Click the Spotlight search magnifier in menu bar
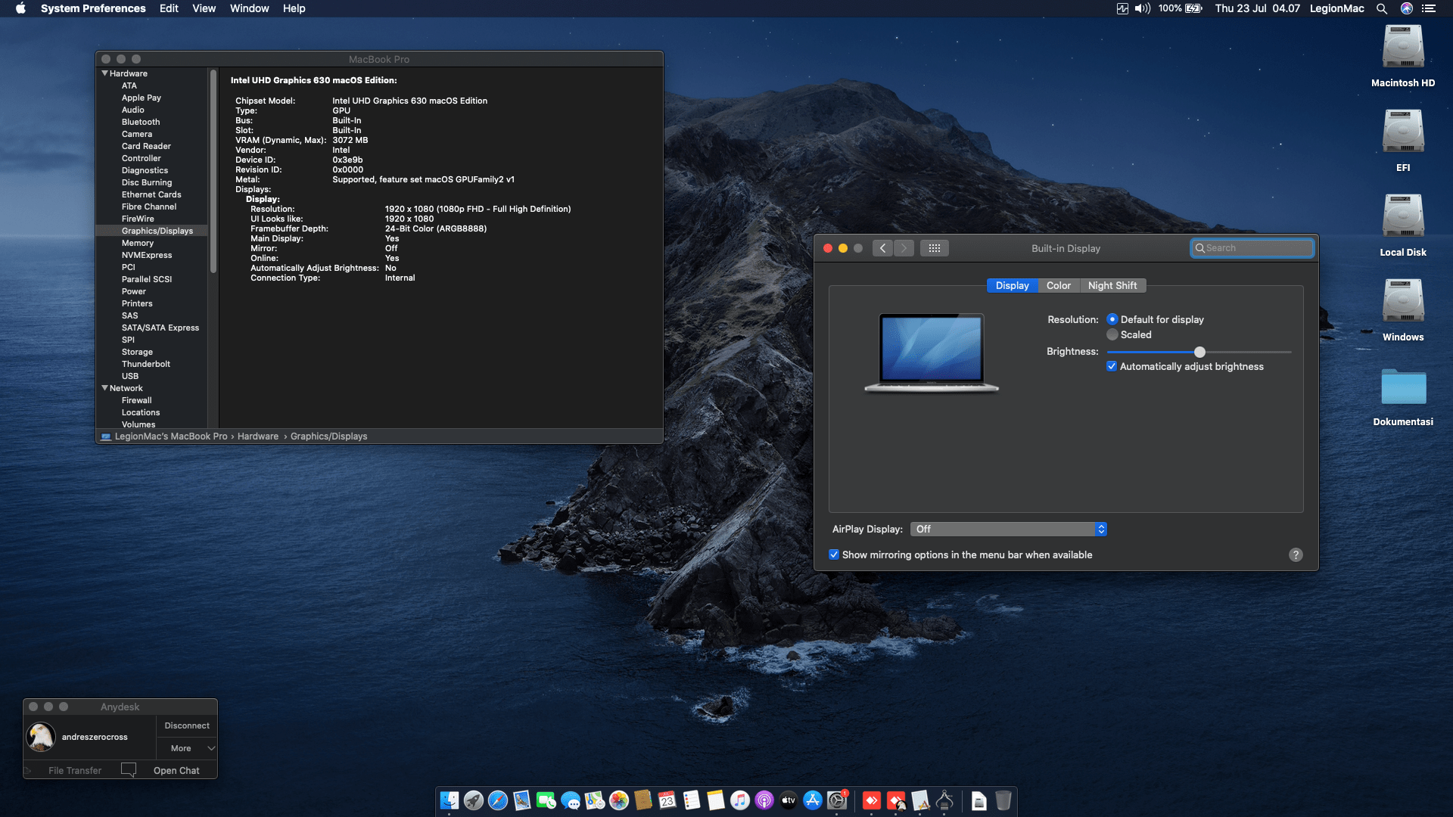The width and height of the screenshot is (1453, 817). coord(1382,8)
